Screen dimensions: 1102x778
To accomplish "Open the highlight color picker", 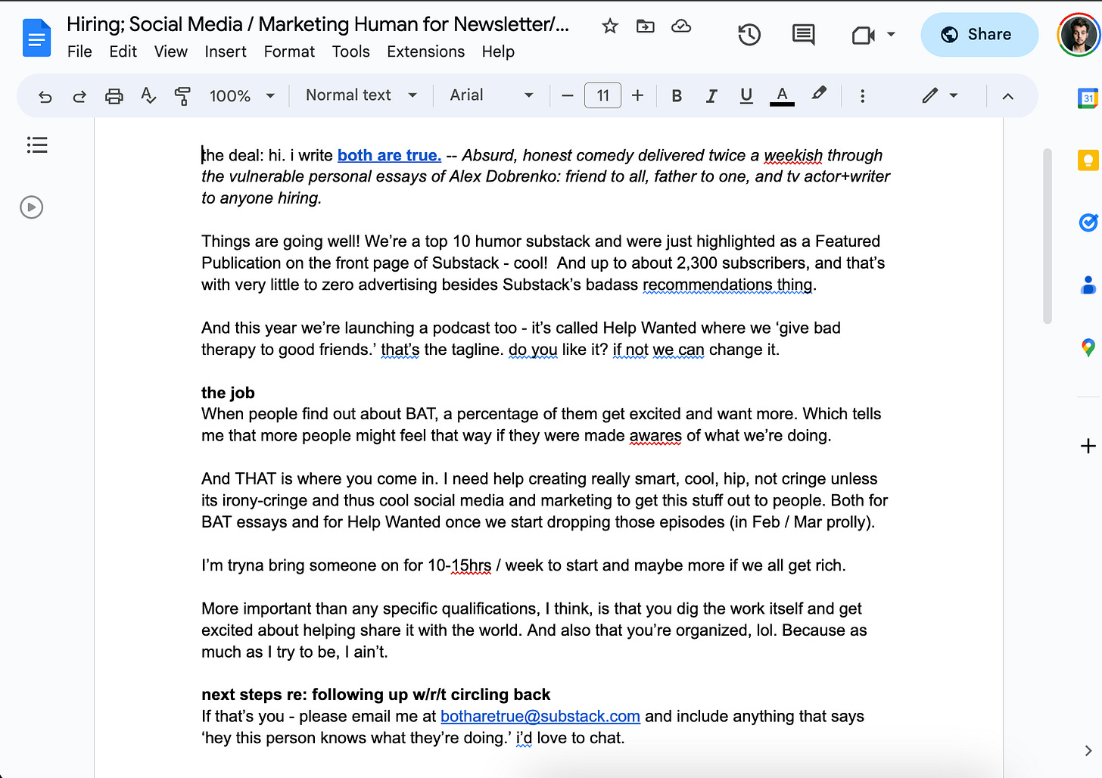I will pyautogui.click(x=818, y=95).
